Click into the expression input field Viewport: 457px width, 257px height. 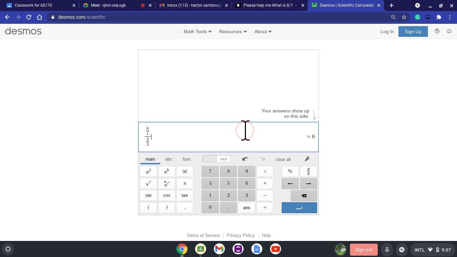tap(229, 137)
